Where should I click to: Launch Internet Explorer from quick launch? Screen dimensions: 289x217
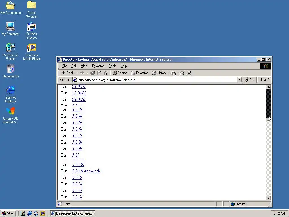coord(29,214)
